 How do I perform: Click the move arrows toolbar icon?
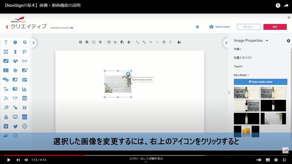pyautogui.click(x=100, y=42)
